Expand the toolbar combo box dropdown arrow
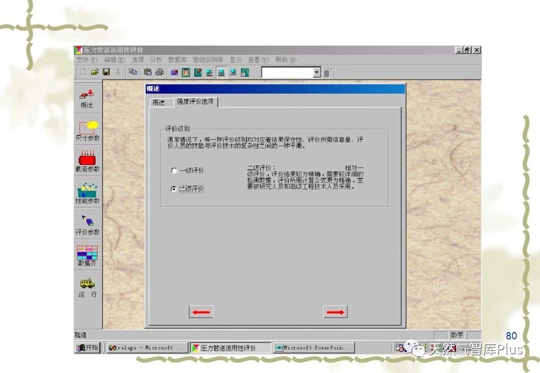Image resolution: width=540 pixels, height=373 pixels. point(317,73)
